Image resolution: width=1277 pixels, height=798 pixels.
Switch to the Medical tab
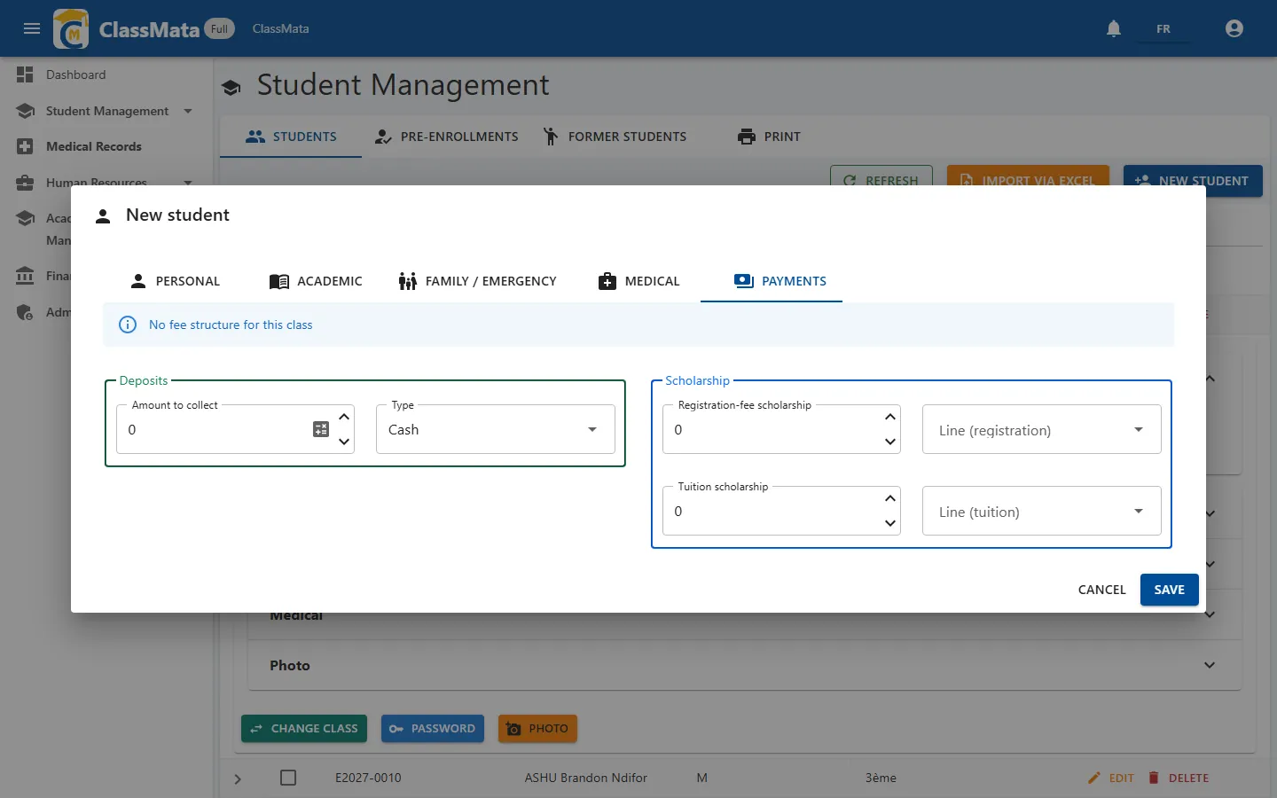point(638,281)
